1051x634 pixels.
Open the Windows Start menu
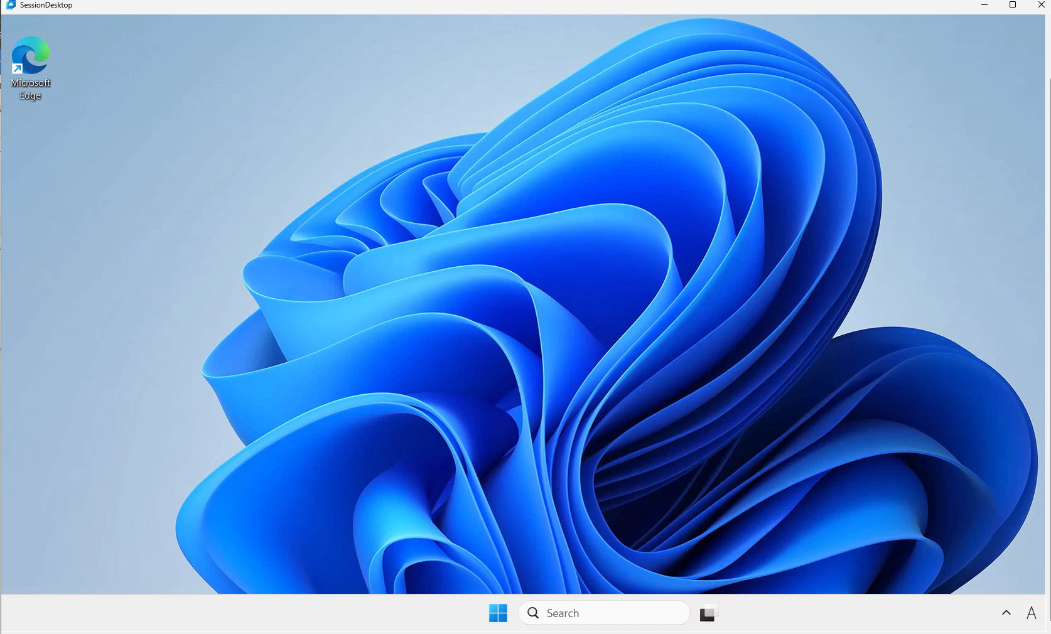click(498, 613)
